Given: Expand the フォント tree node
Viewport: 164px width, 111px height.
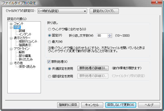Looking at the screenshot, I should coord(11,24).
